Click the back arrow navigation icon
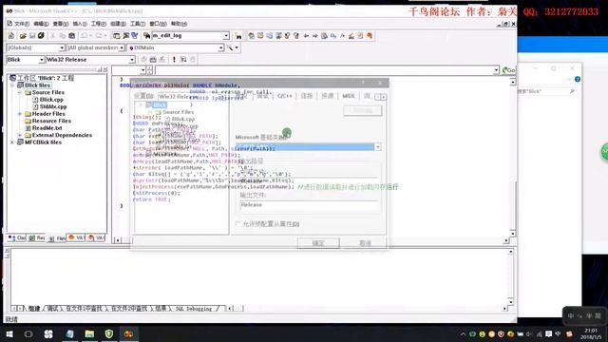The image size is (608, 342). point(306,36)
